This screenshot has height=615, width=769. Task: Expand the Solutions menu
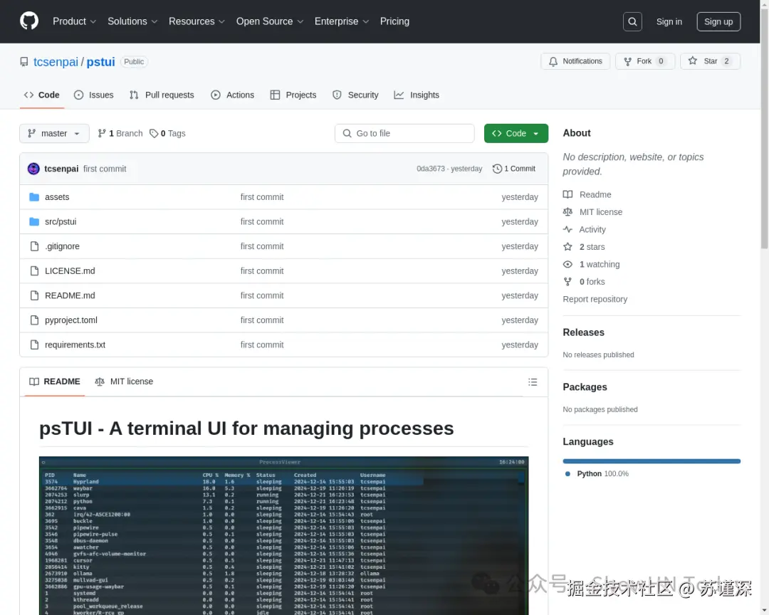click(132, 21)
